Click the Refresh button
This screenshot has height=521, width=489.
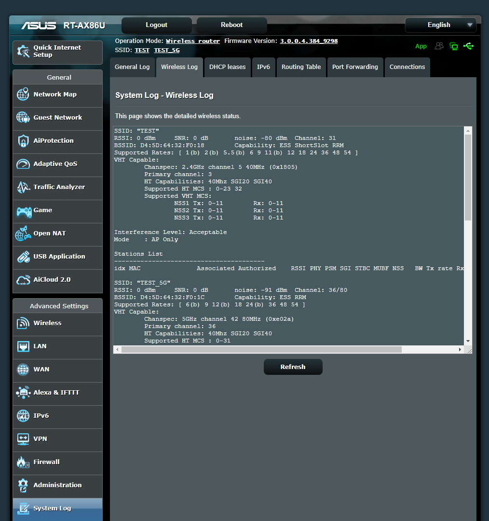[x=292, y=367]
